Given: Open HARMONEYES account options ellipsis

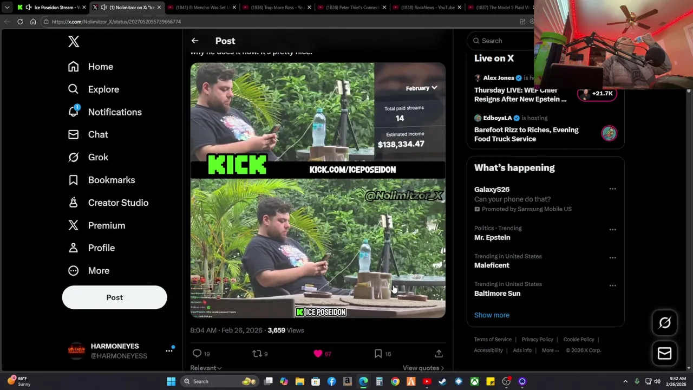Looking at the screenshot, I should point(169,351).
